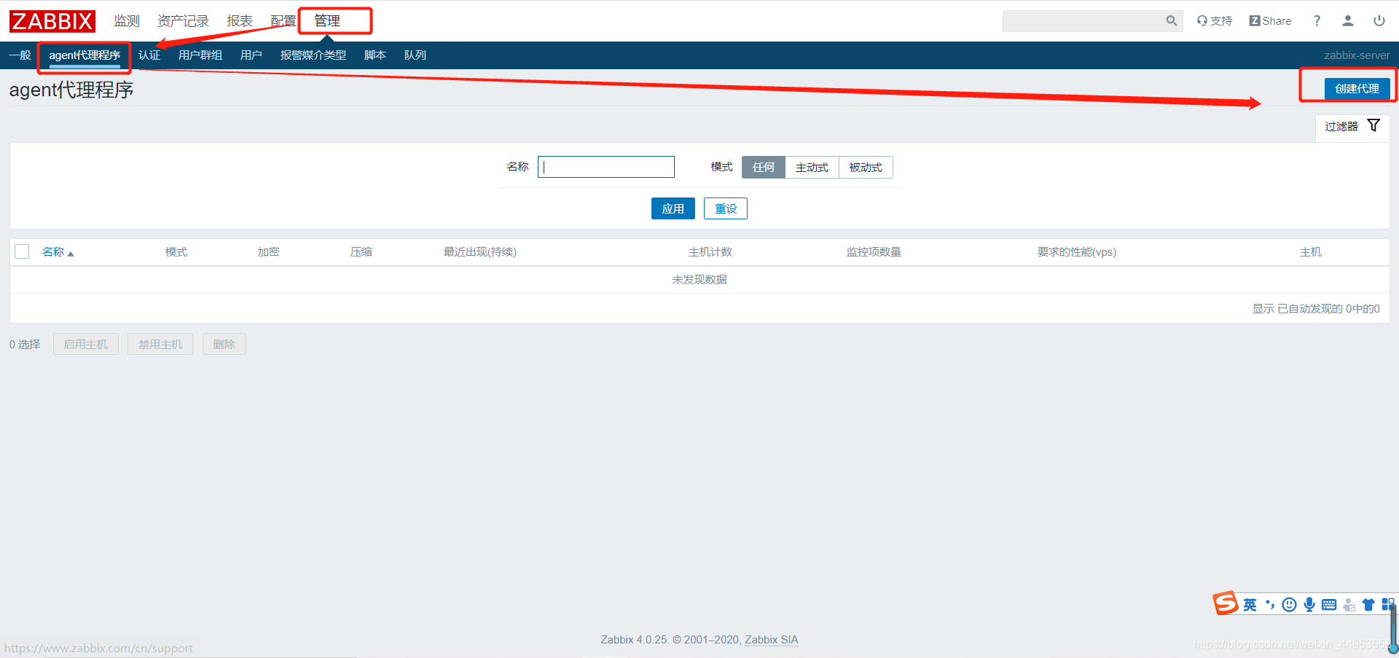Switch to the 认证 submenu tab
Viewport: 1399px width, 658px height.
click(149, 55)
